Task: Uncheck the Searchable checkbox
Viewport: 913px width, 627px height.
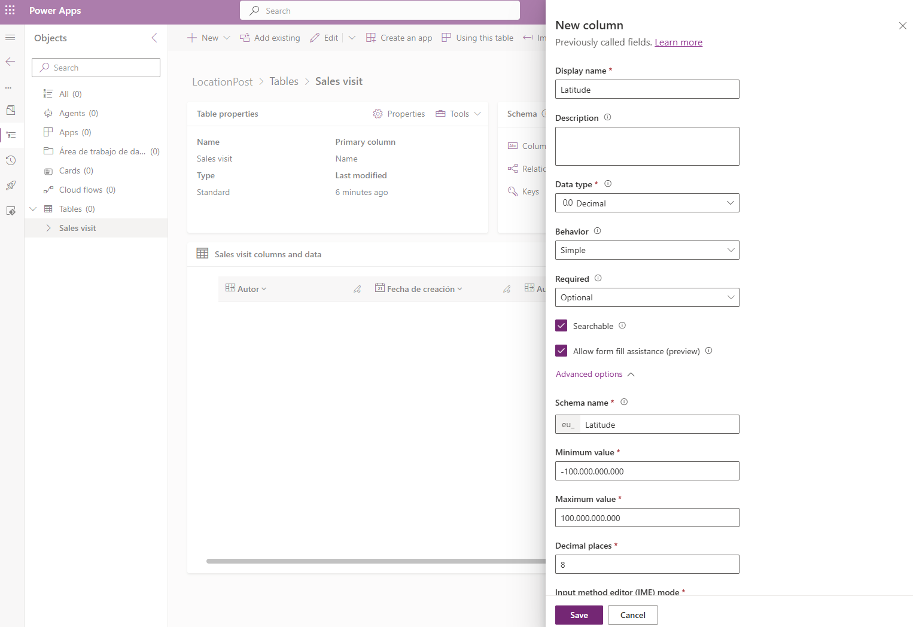Action: pyautogui.click(x=561, y=325)
